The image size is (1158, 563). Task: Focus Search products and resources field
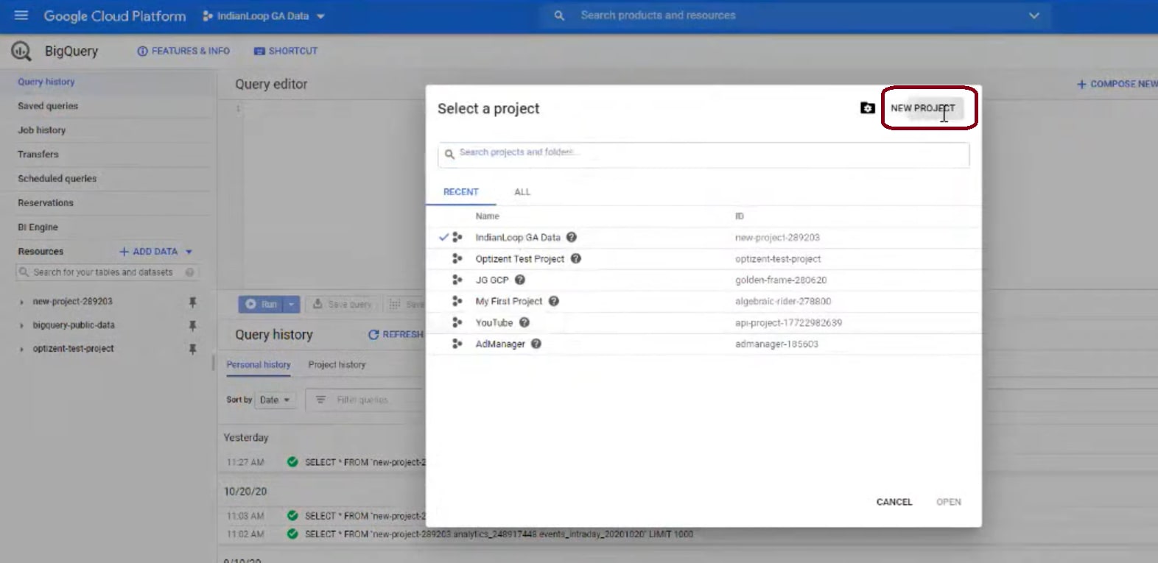coord(796,15)
